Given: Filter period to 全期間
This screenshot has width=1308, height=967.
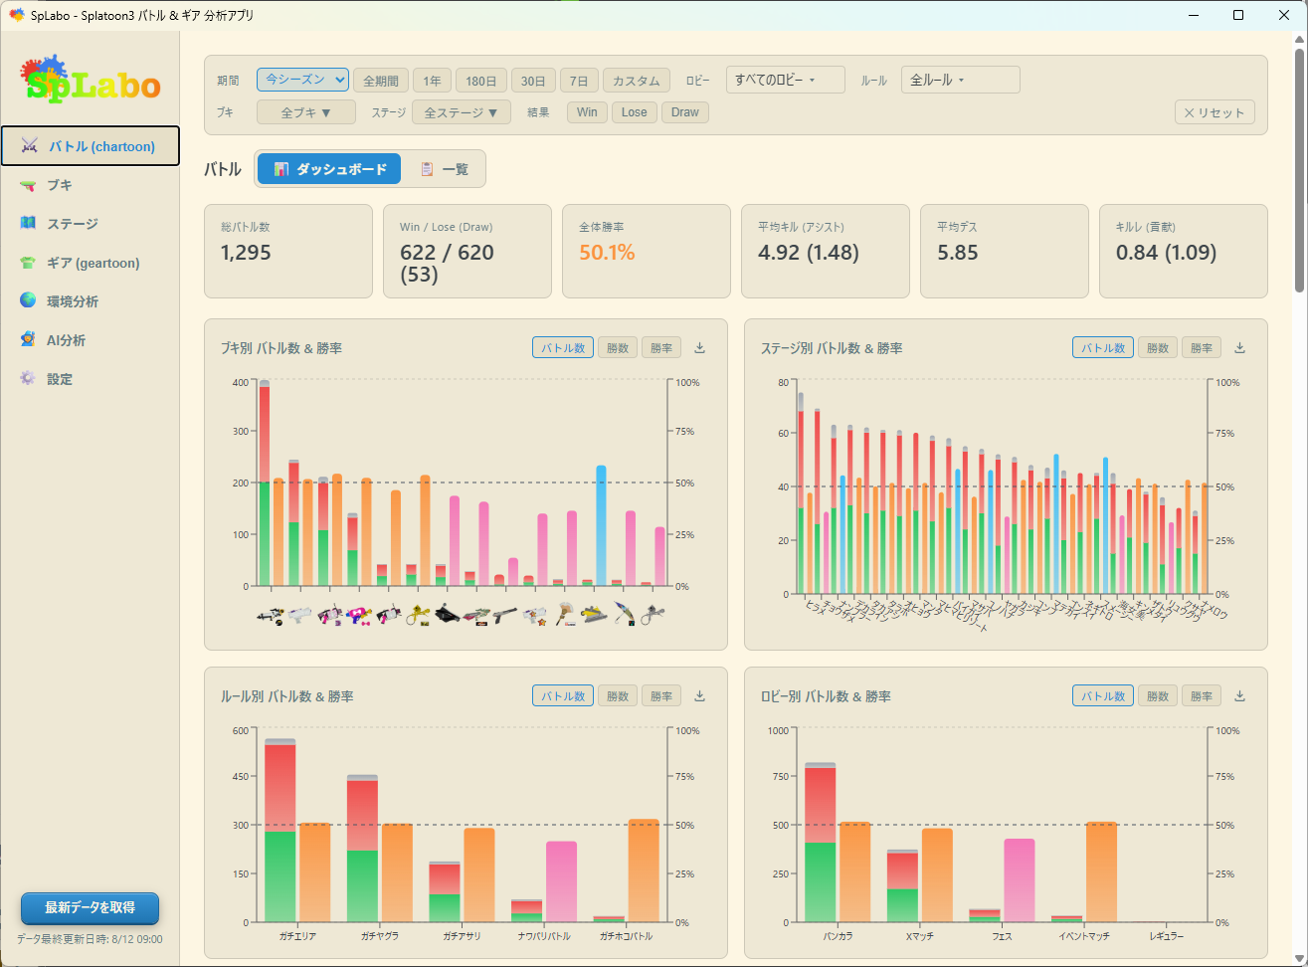Looking at the screenshot, I should (x=381, y=81).
